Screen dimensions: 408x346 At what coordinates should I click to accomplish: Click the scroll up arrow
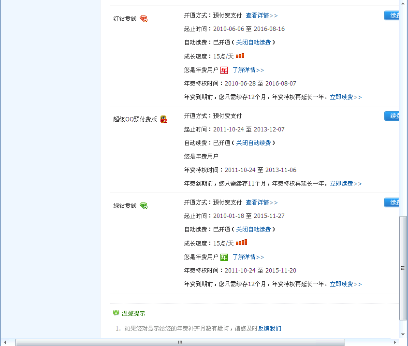[403, 4]
